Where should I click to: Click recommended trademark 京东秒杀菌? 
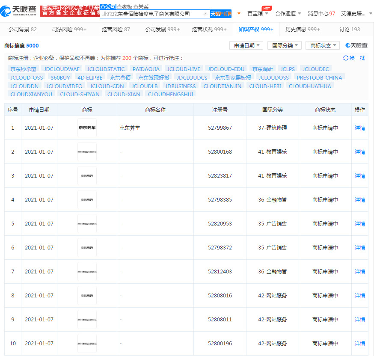23,69
